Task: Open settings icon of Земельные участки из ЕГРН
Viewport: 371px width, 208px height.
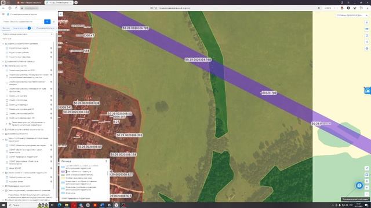Action: (51, 70)
